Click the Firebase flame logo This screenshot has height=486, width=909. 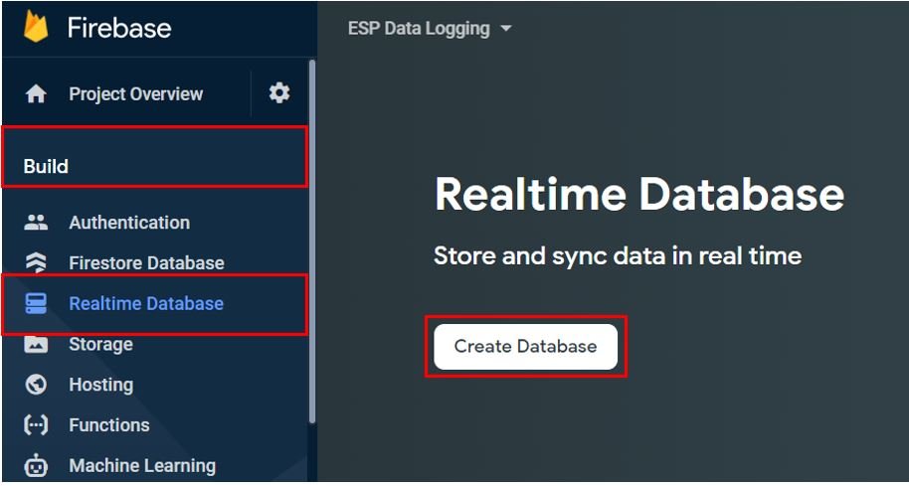click(36, 27)
